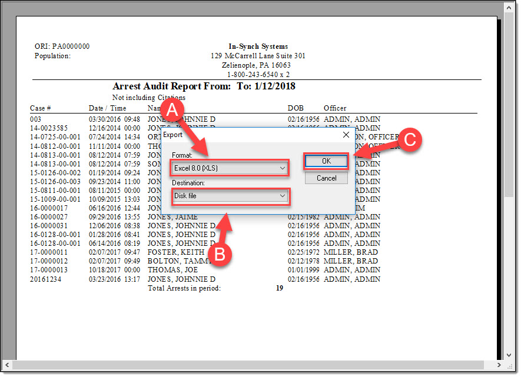This screenshot has height=377, width=521.
Task: Click the horizontal scrollbar left arrow
Action: coord(8,365)
